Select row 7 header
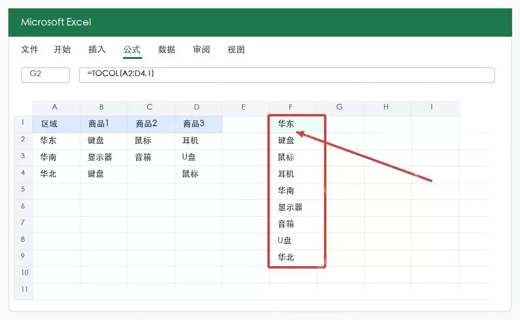This screenshot has width=520, height=320. coord(23,224)
